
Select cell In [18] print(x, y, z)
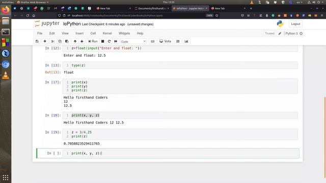pyautogui.click(x=180, y=115)
